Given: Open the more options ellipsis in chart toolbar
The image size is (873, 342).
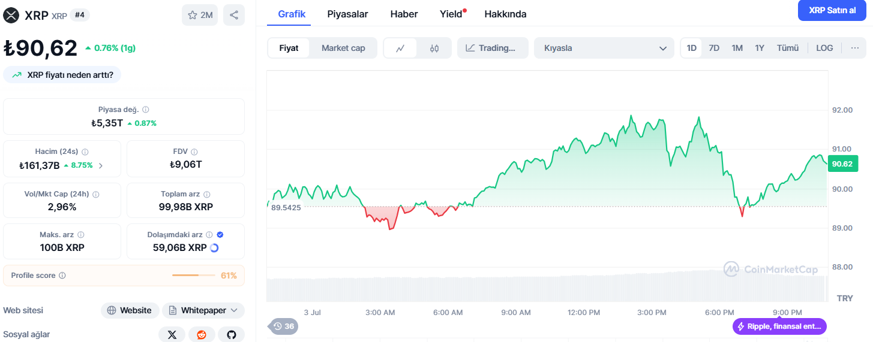Looking at the screenshot, I should pyautogui.click(x=855, y=48).
